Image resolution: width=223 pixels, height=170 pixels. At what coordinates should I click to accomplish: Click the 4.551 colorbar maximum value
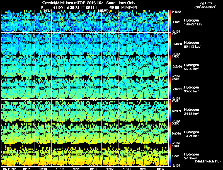point(176,146)
